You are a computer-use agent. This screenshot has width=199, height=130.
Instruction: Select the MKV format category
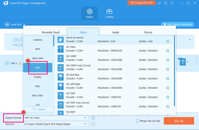coord(38,86)
